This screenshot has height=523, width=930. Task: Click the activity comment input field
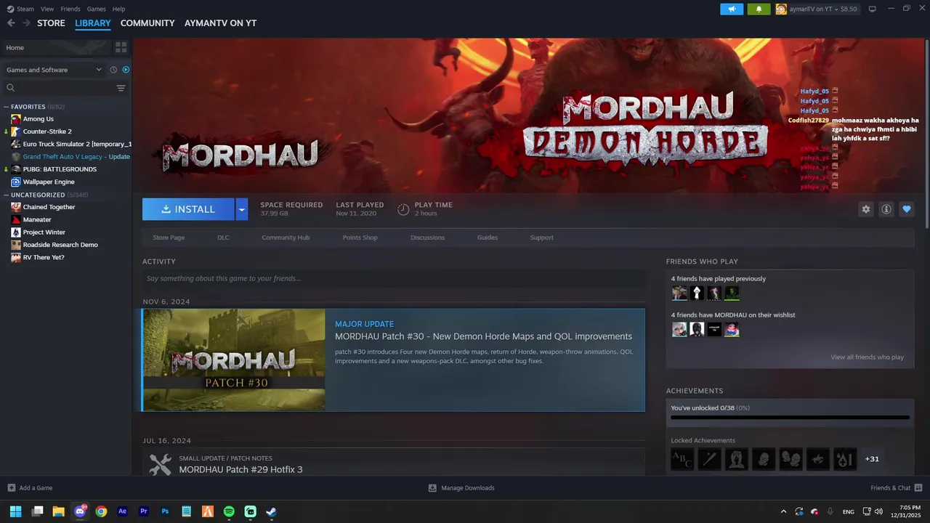pyautogui.click(x=394, y=278)
